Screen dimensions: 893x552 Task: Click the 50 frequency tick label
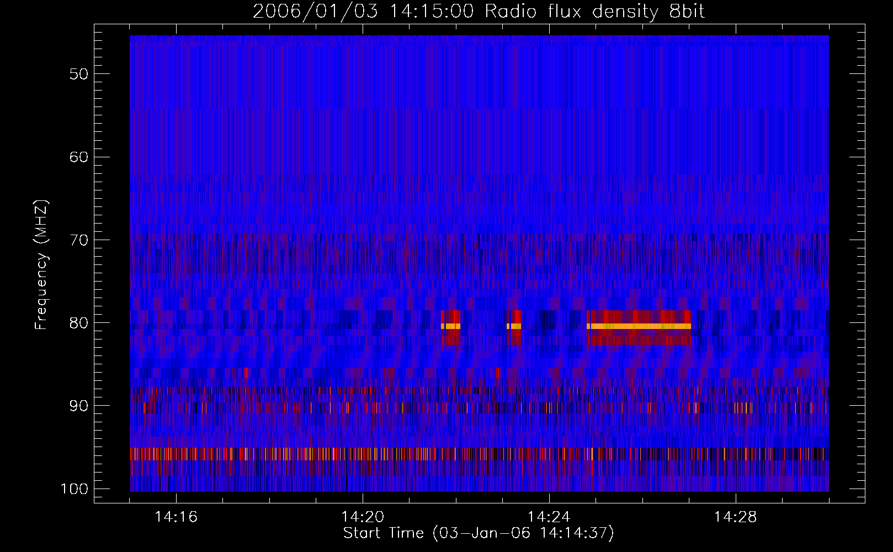coord(78,74)
